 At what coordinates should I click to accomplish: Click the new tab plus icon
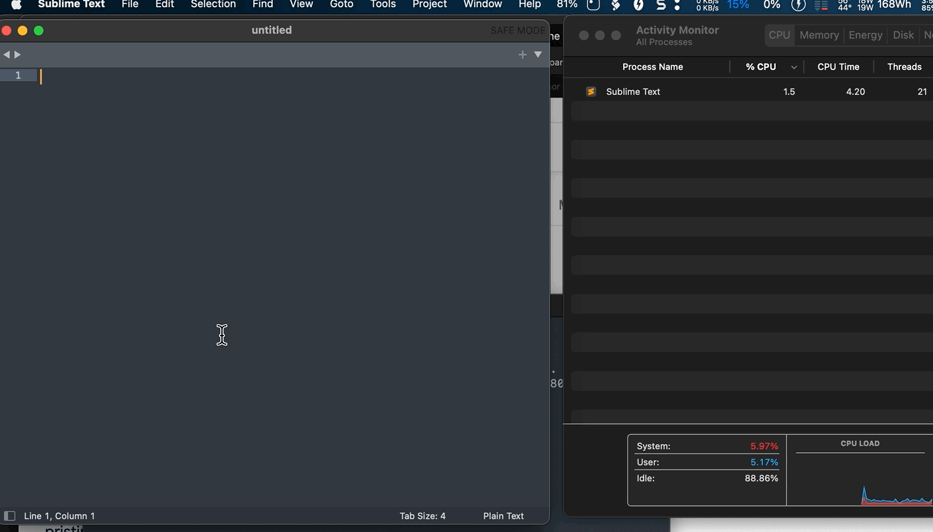(522, 55)
